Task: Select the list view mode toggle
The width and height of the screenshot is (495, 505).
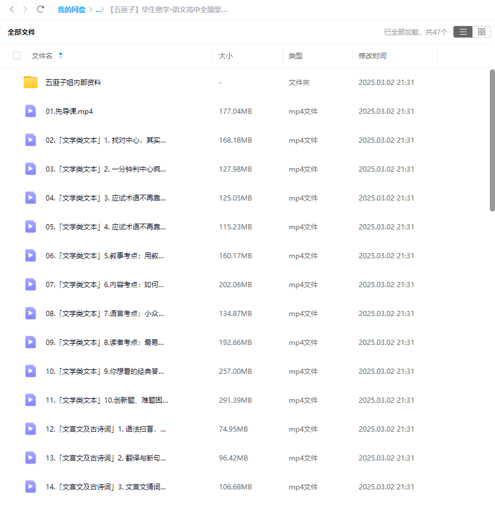Action: [x=463, y=32]
